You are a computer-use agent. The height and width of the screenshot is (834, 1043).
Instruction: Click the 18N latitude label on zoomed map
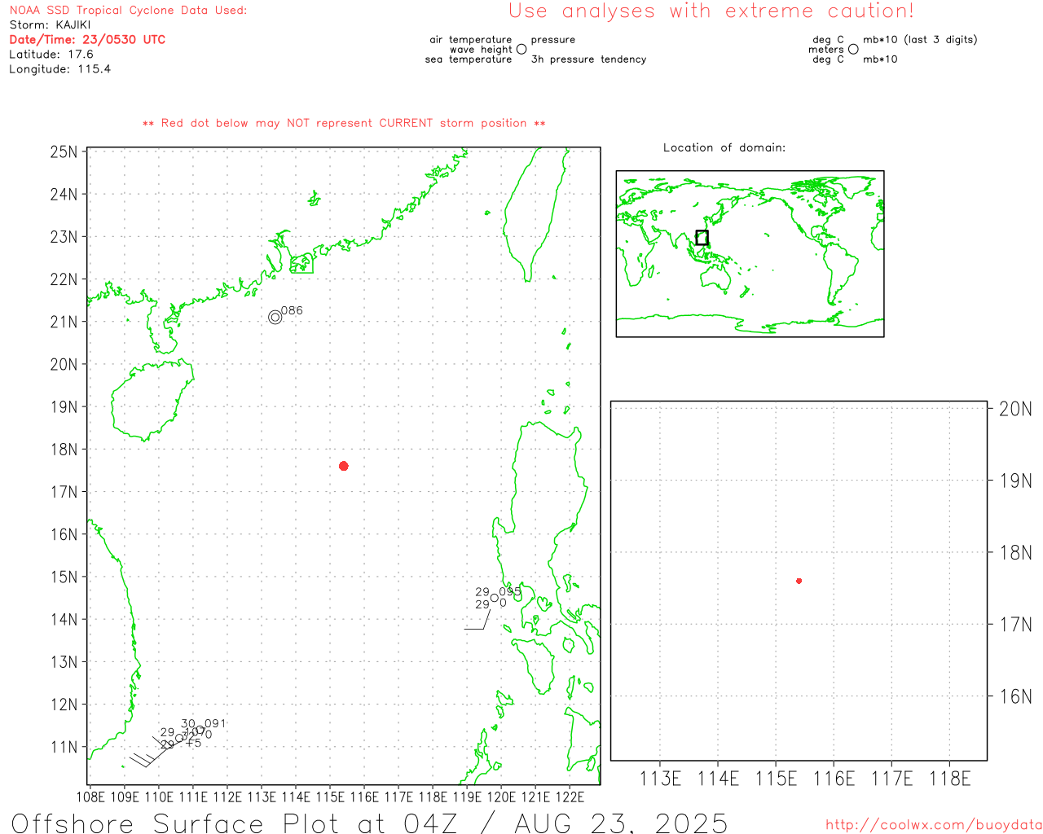pos(1015,553)
